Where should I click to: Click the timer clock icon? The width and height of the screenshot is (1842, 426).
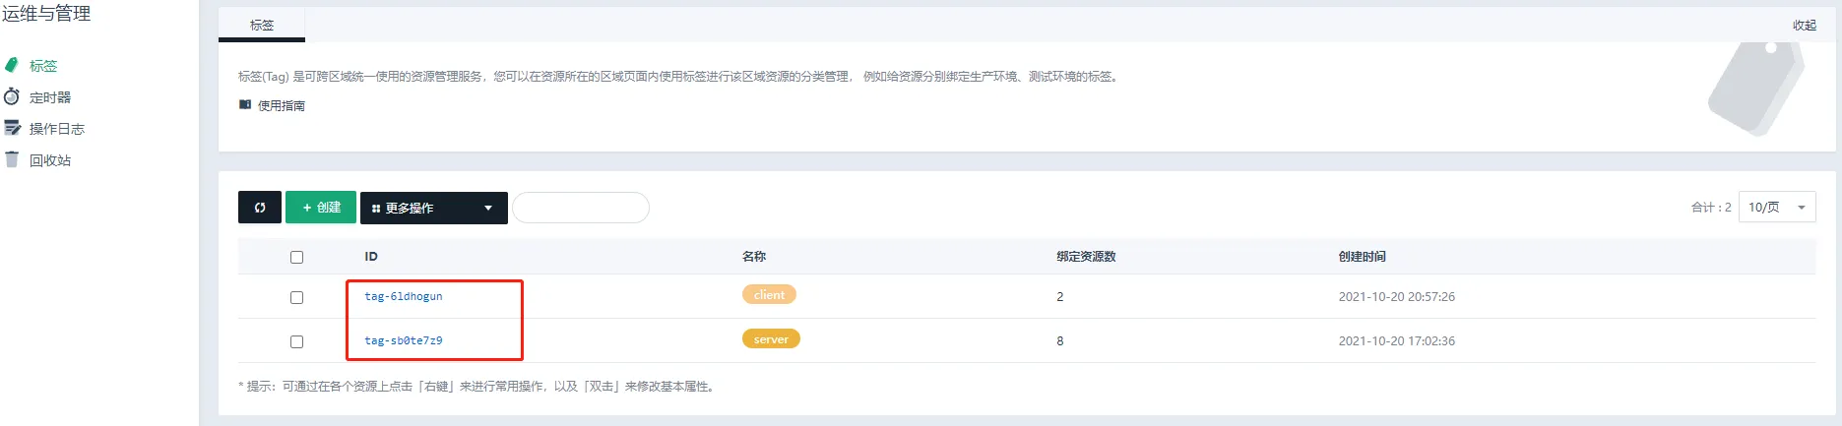point(12,96)
